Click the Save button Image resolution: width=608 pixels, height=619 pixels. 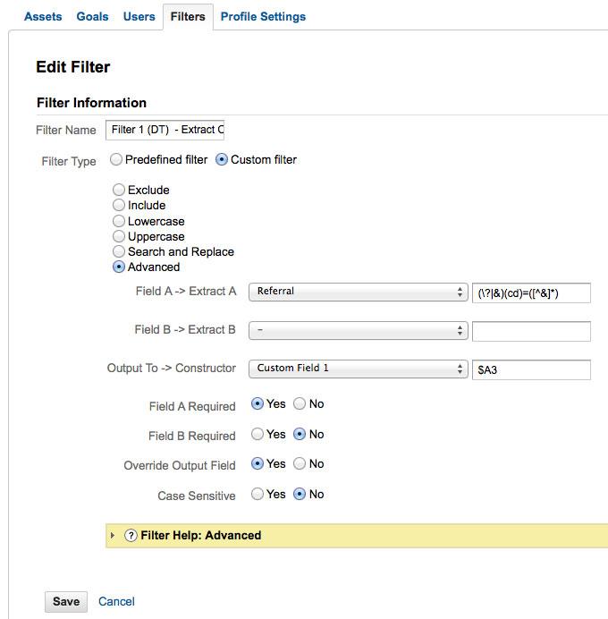click(x=66, y=601)
